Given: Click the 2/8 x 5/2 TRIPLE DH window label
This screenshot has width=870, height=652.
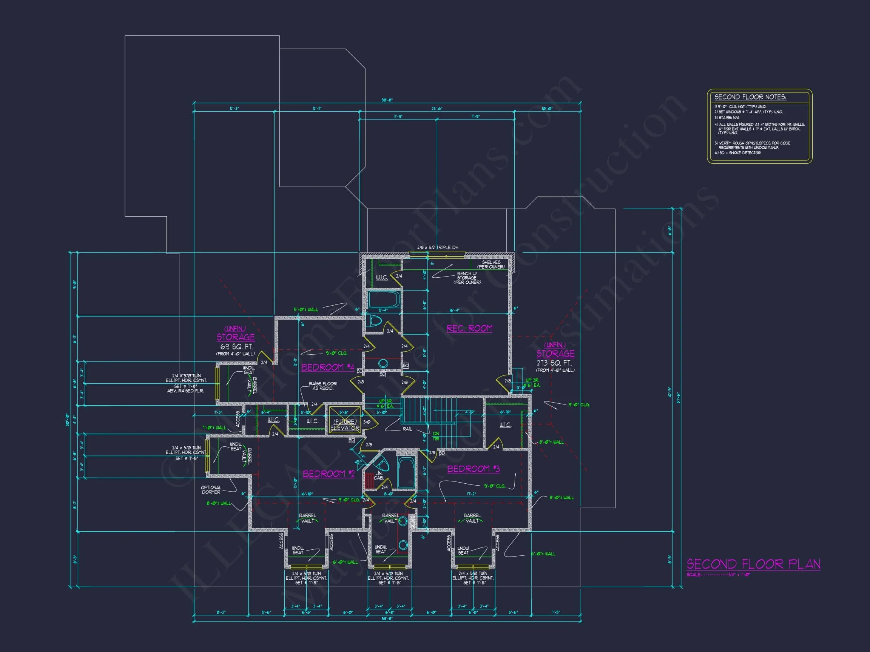Looking at the screenshot, I should coord(437,248).
